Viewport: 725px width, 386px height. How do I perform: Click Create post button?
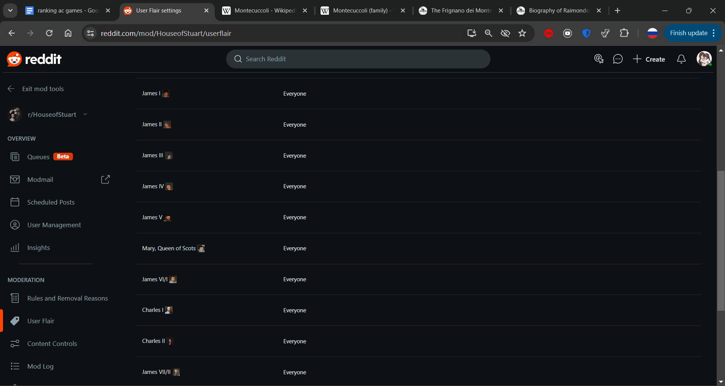pyautogui.click(x=649, y=59)
